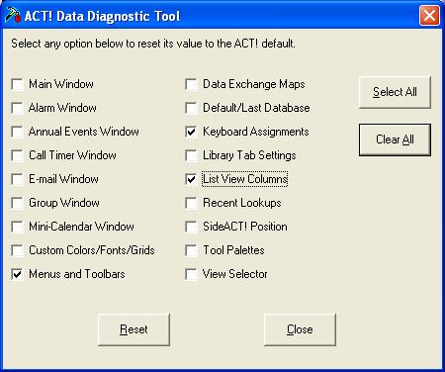Image resolution: width=445 pixels, height=372 pixels.
Task: Tick the Annual Events Window checkbox
Action: click(17, 132)
